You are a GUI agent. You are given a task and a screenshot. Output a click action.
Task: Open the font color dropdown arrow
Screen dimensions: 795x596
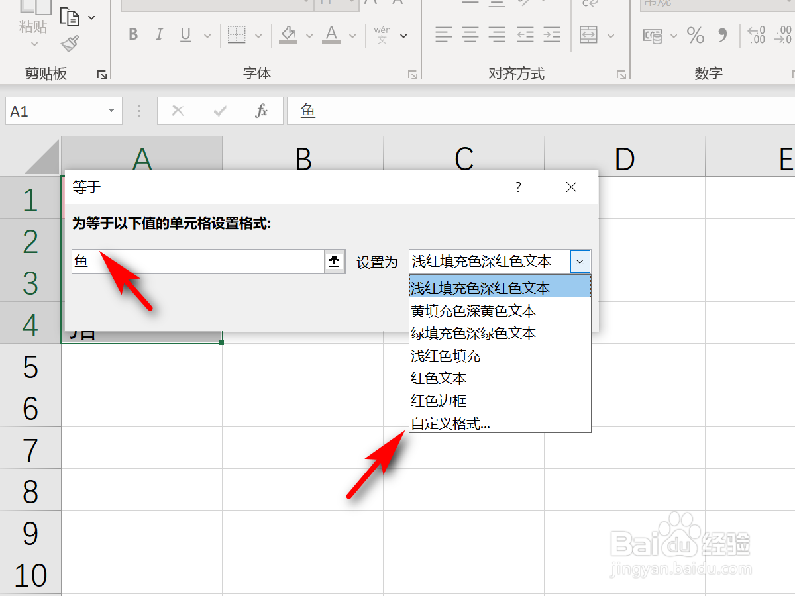click(x=352, y=36)
